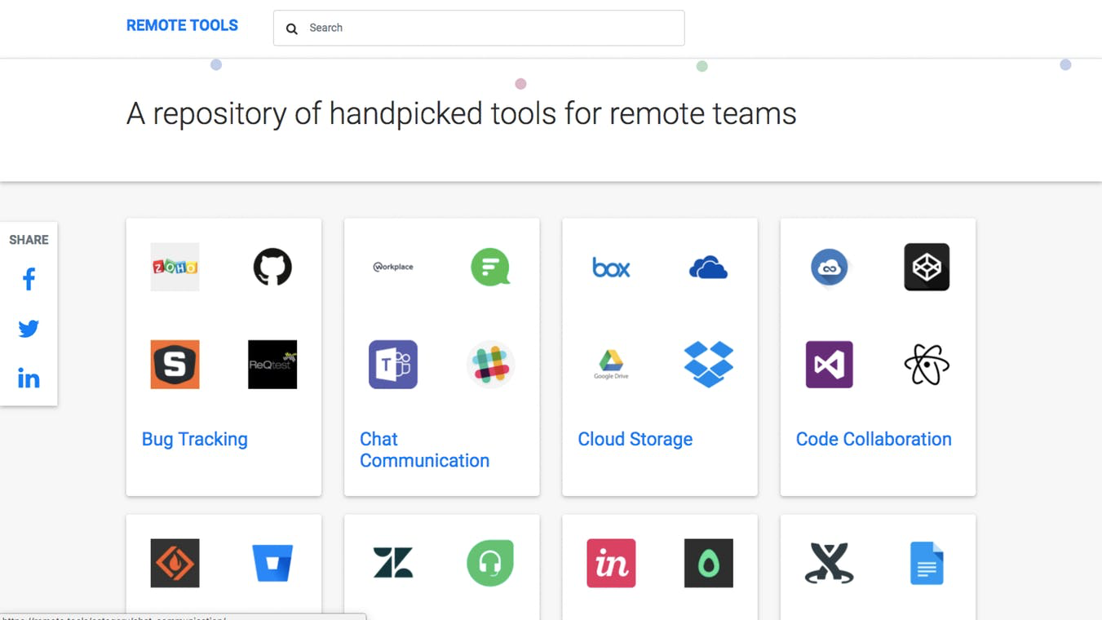Click the Microsoft Teams icon
This screenshot has width=1102, height=620.
(392, 365)
